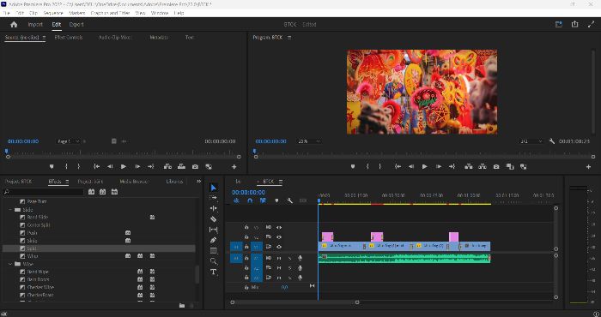
Task: Enable voice-over record on A1 microphone
Action: point(300,258)
